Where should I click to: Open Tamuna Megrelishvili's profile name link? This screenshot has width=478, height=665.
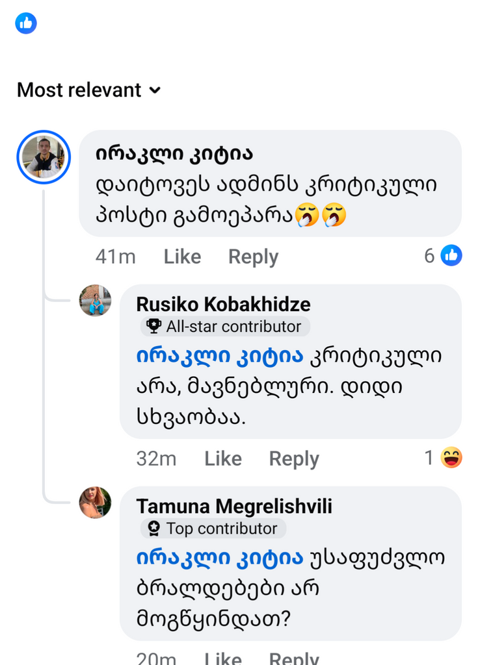click(x=234, y=507)
